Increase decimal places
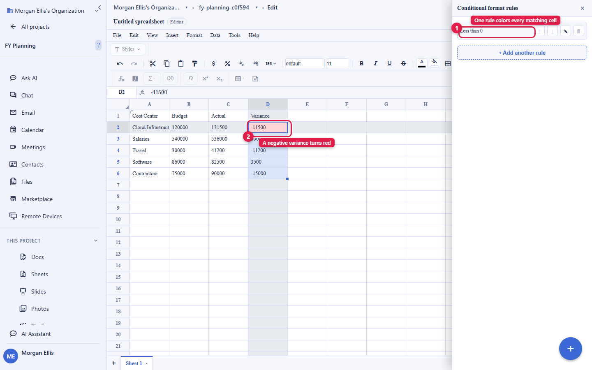 pos(255,64)
